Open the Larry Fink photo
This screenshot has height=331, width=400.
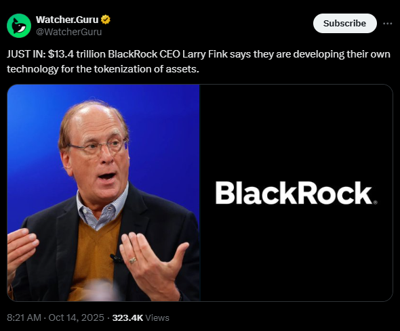(x=103, y=193)
